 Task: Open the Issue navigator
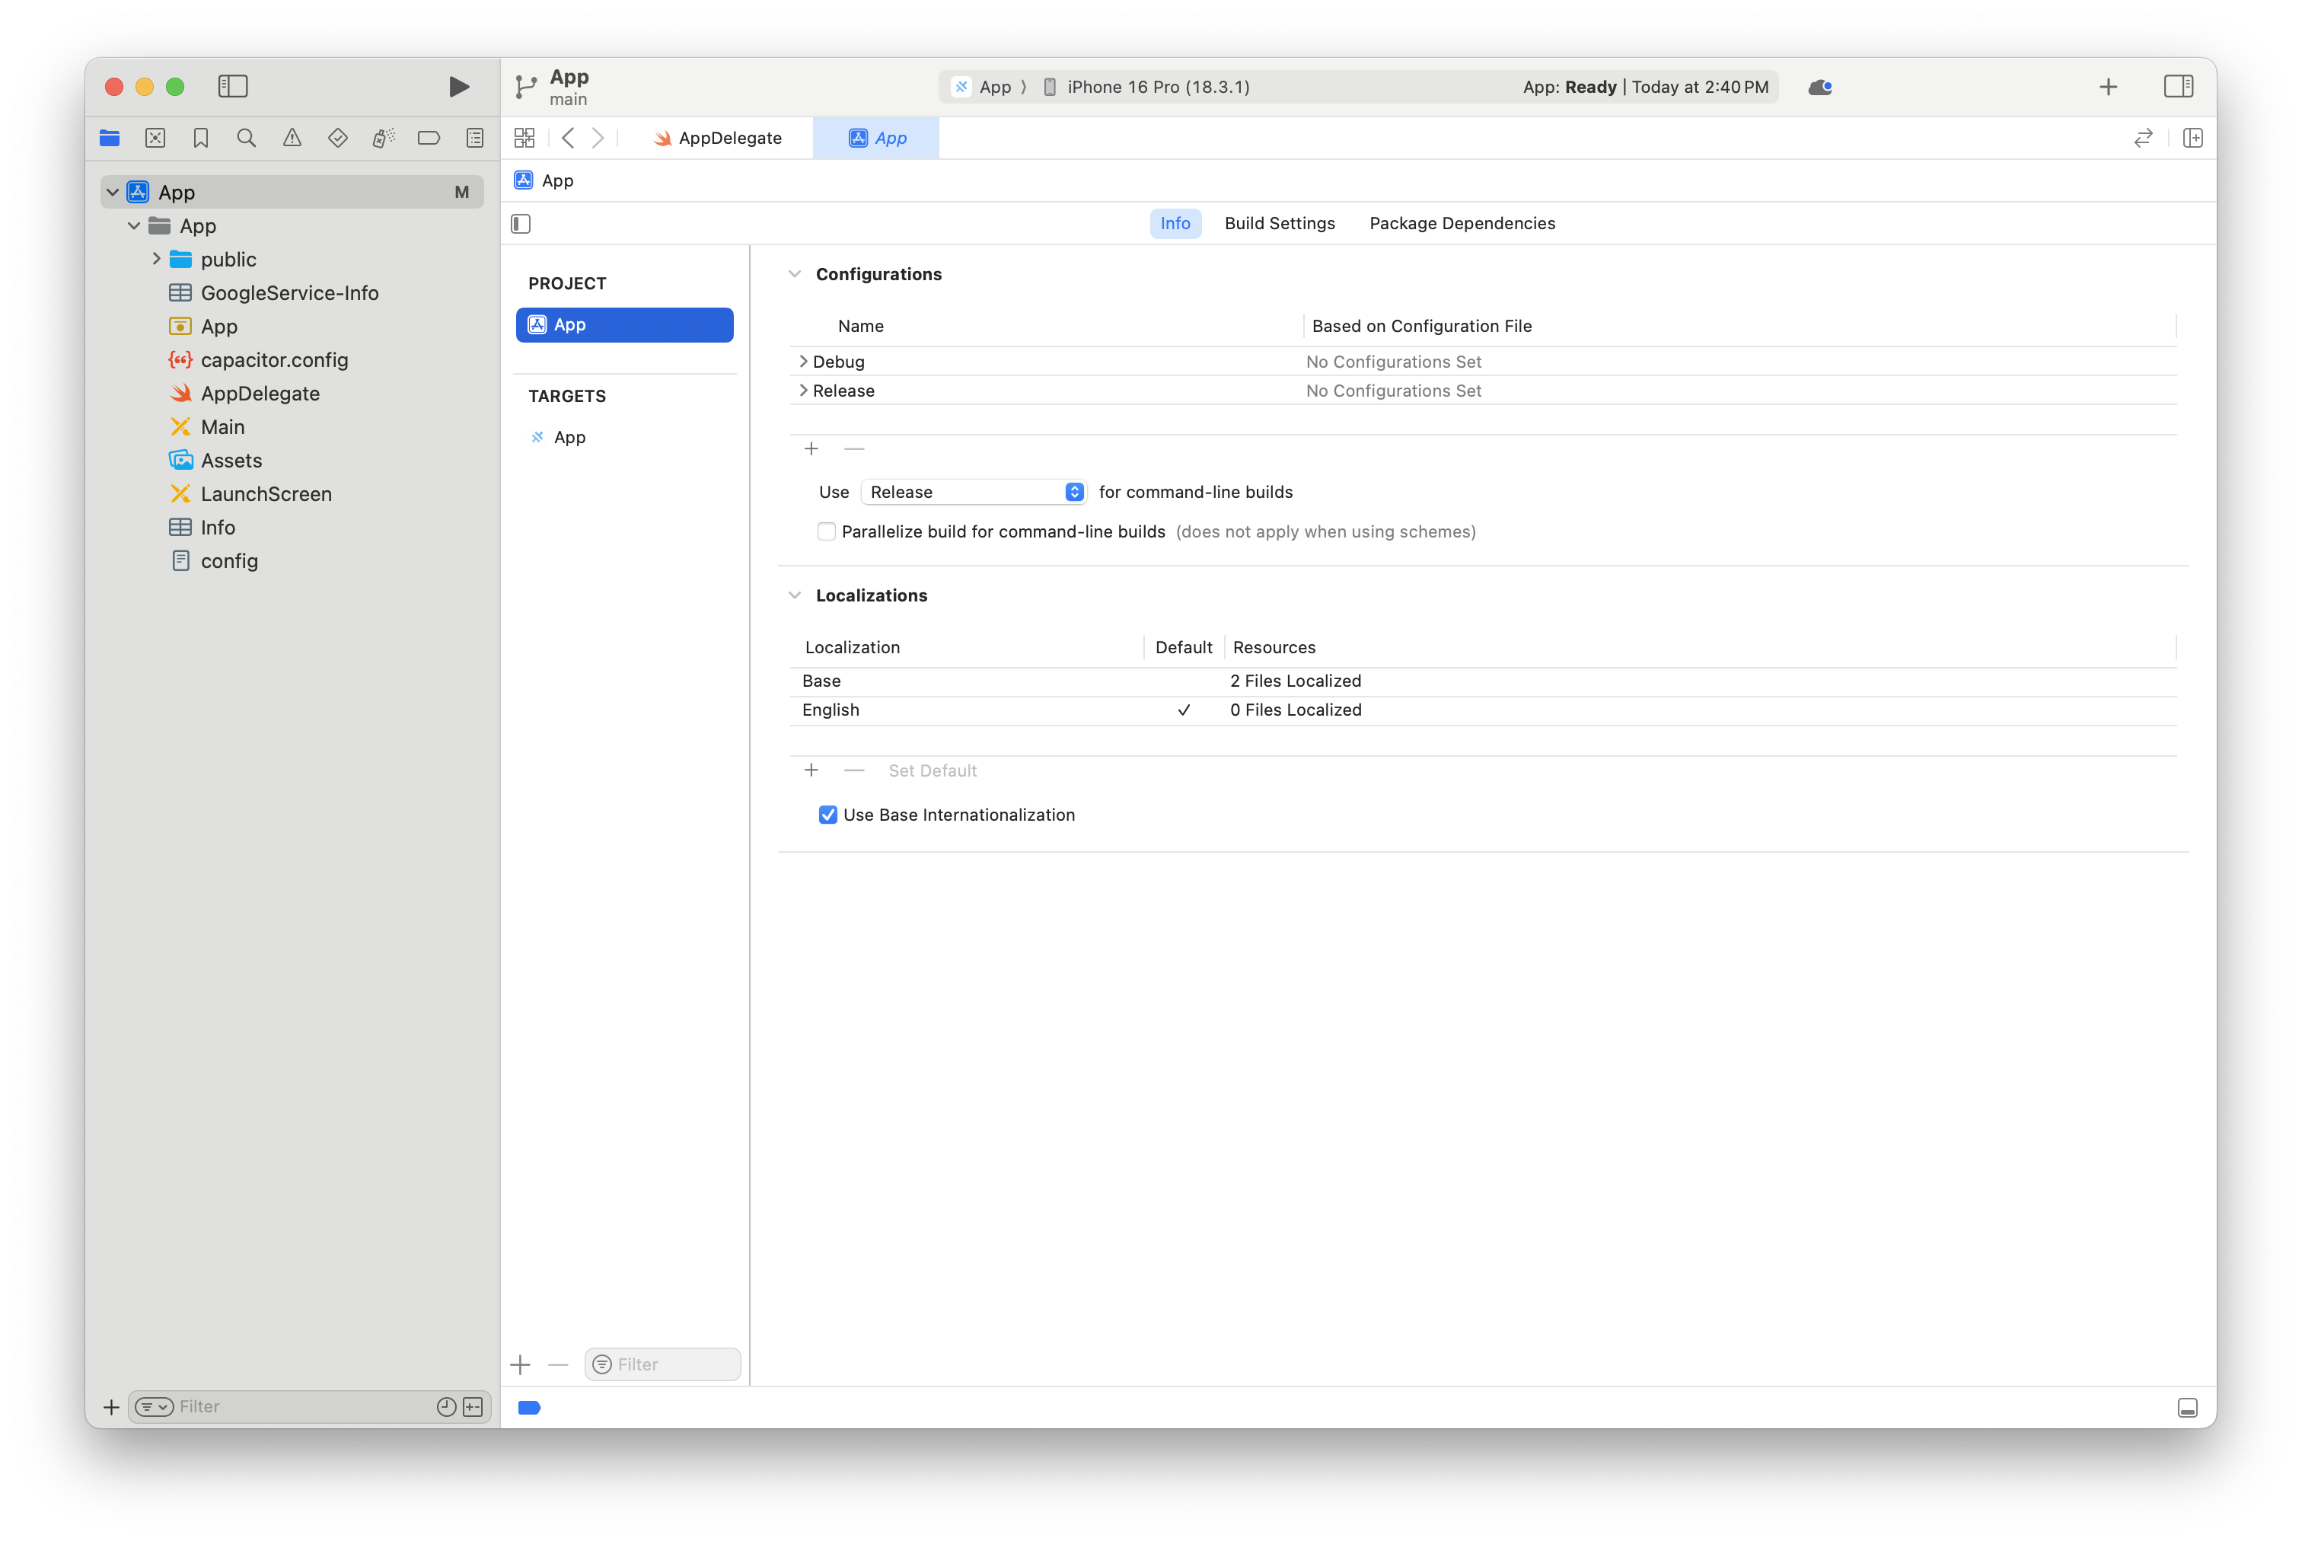click(292, 138)
